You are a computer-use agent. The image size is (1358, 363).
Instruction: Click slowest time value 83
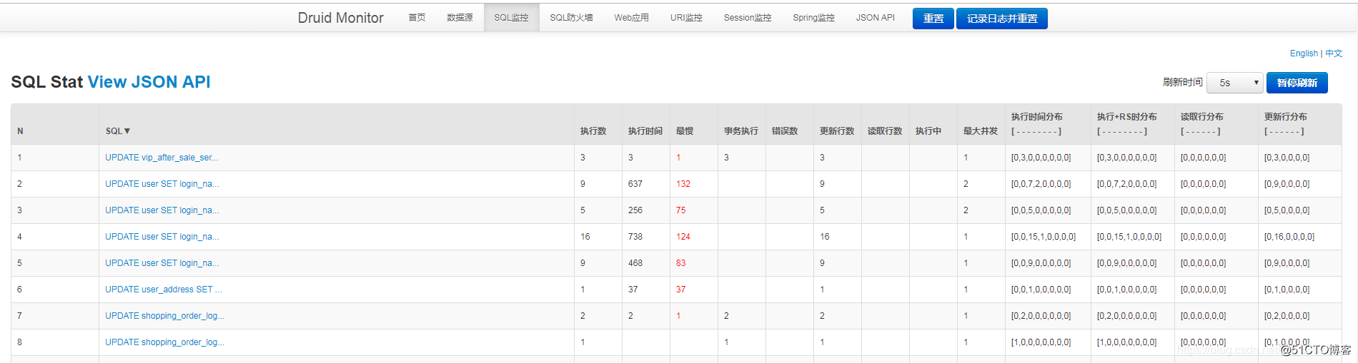680,263
